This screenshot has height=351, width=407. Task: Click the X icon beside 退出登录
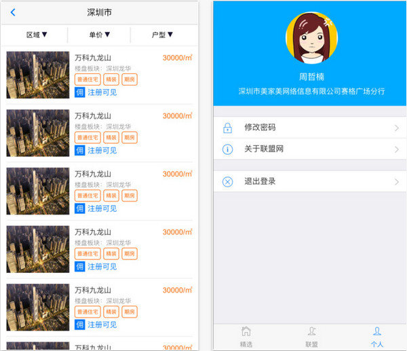pos(228,181)
